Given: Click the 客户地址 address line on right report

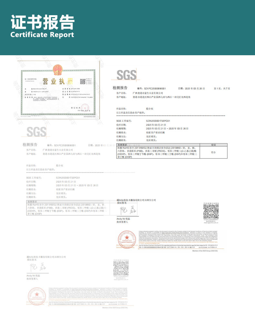Looking at the screenshot, I should click(153, 97).
